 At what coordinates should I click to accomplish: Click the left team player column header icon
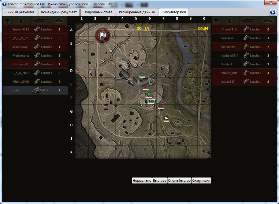coord(21,21)
